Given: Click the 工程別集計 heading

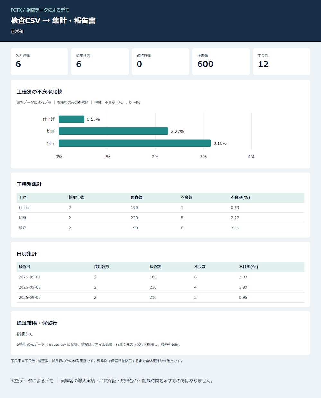Looking at the screenshot, I should click(x=29, y=184).
